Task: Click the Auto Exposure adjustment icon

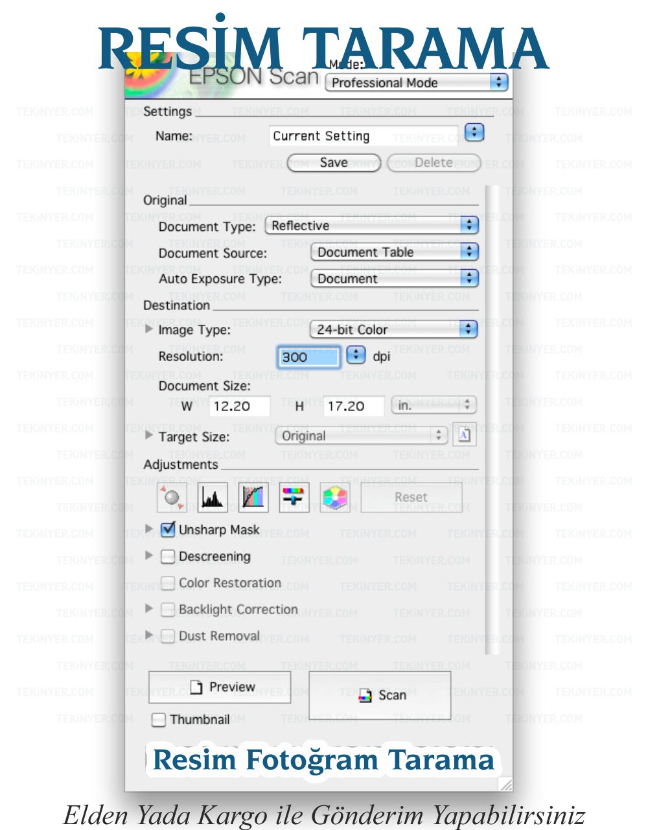Action: tap(172, 497)
